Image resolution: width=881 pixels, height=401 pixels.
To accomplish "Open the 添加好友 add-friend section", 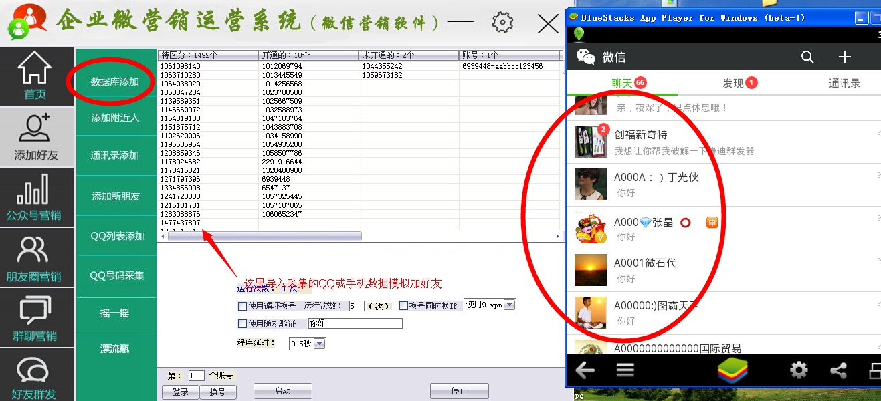I will click(x=36, y=137).
